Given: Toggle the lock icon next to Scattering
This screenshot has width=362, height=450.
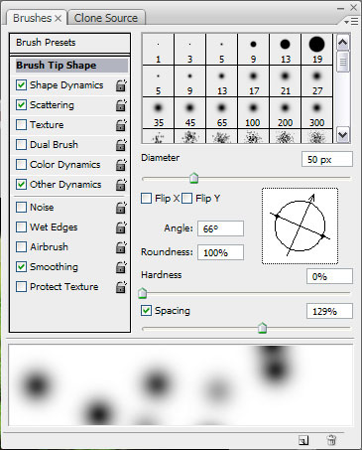Looking at the screenshot, I should 121,105.
